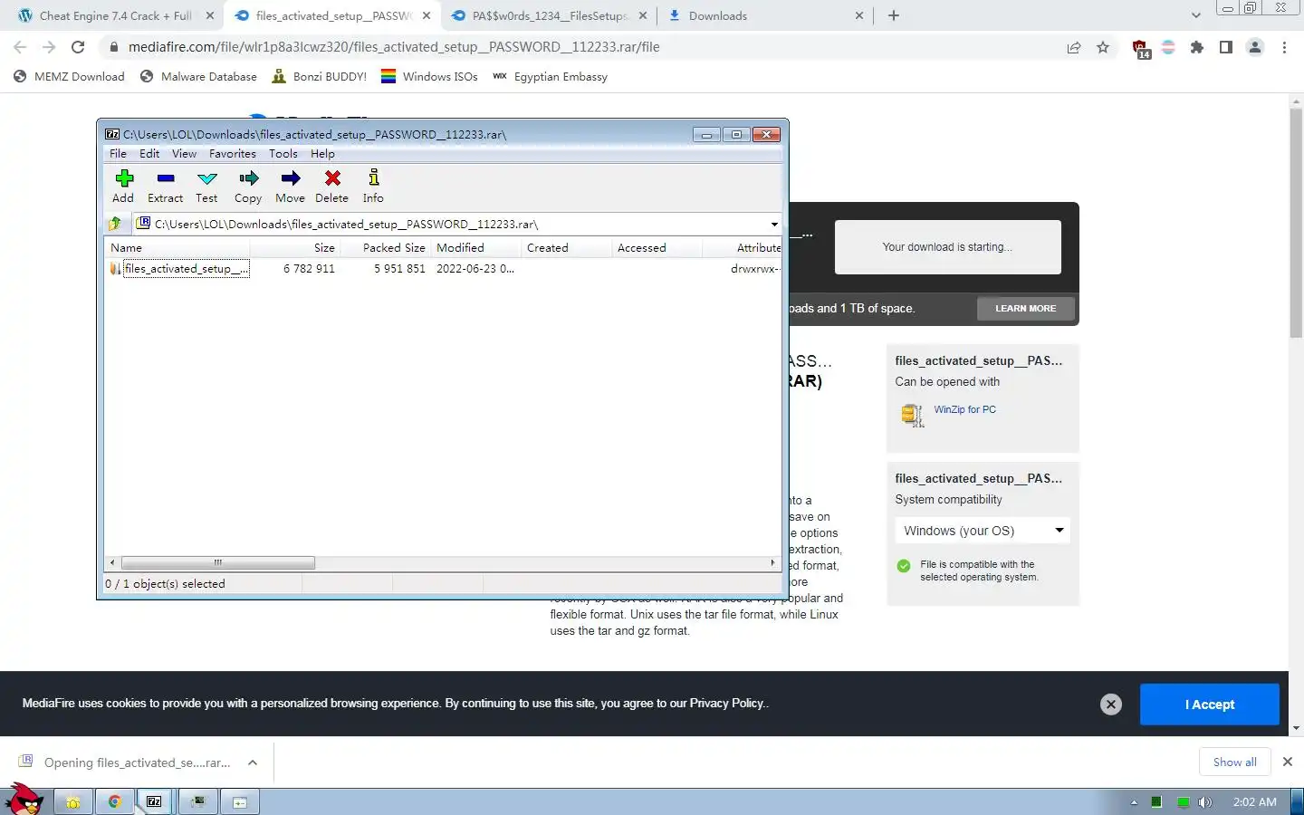1304x815 pixels.
Task: Open the Bonzi BUDDY! bookmark
Action: [319, 77]
